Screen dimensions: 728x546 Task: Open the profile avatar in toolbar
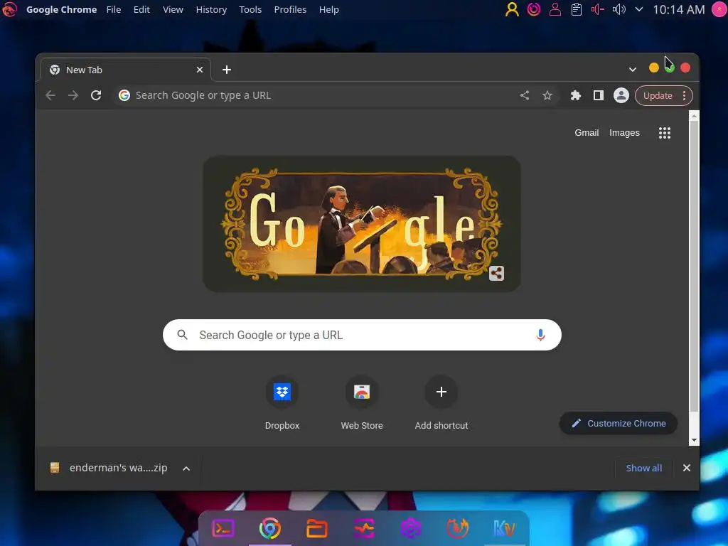coord(621,95)
